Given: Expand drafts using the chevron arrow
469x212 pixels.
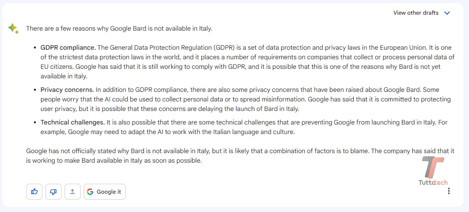Looking at the screenshot, I should click(x=447, y=13).
